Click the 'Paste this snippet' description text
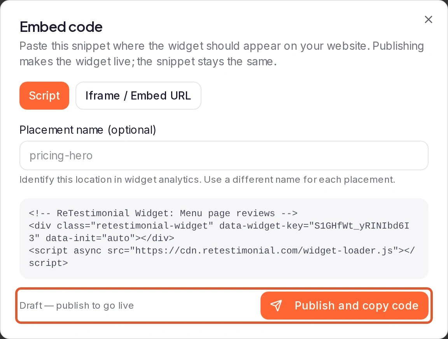The width and height of the screenshot is (448, 339). point(221,54)
